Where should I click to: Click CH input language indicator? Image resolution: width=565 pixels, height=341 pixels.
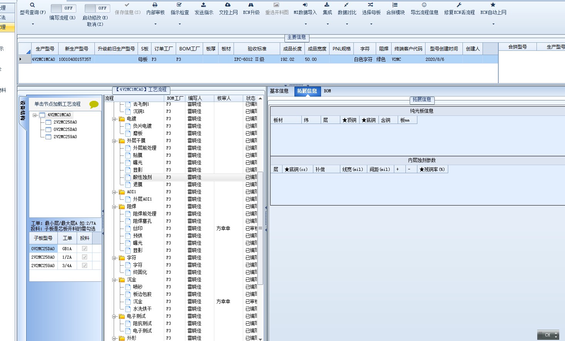pyautogui.click(x=548, y=335)
